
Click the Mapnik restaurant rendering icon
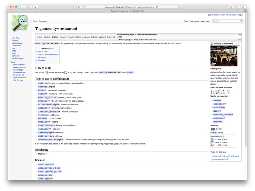point(47,154)
